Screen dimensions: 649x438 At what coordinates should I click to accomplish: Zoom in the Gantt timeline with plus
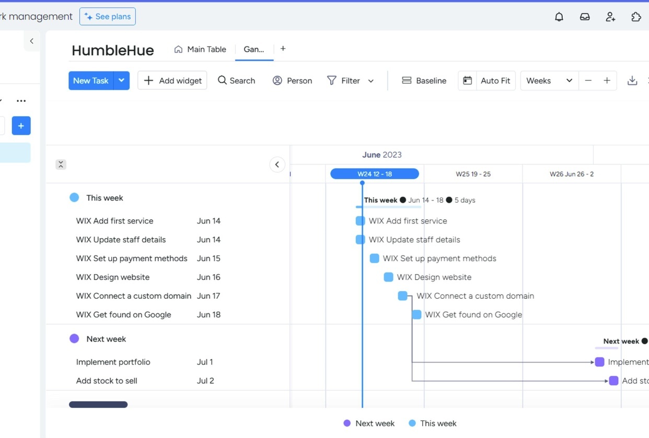[607, 80]
